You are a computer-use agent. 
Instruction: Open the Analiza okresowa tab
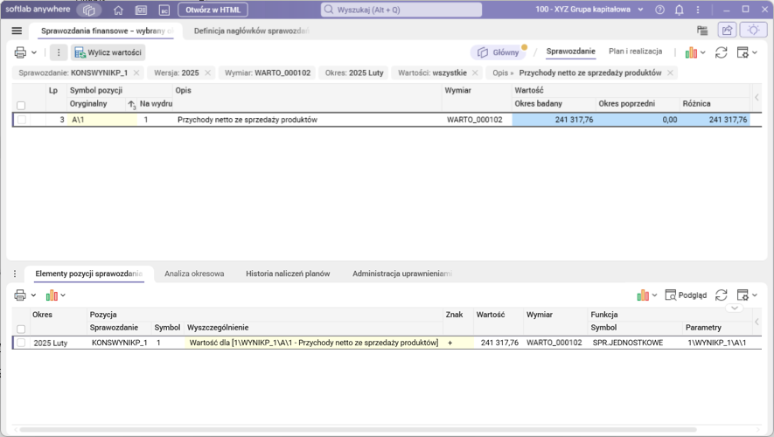click(194, 274)
